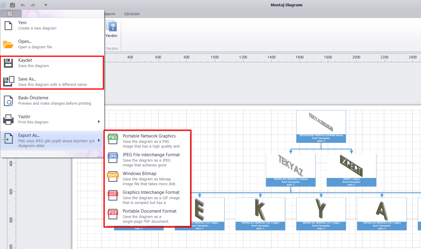Screen dimensions: 421x249
Task: Export as Portable Document Format
Action: click(147, 216)
